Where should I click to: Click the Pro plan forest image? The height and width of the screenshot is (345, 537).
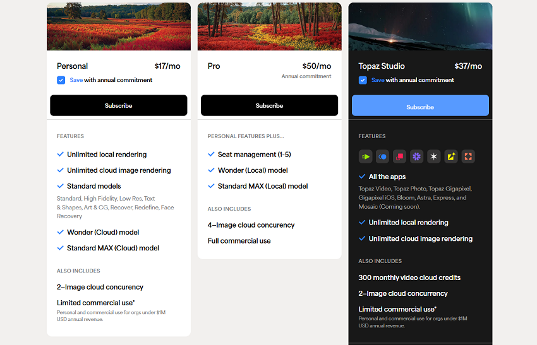[269, 26]
